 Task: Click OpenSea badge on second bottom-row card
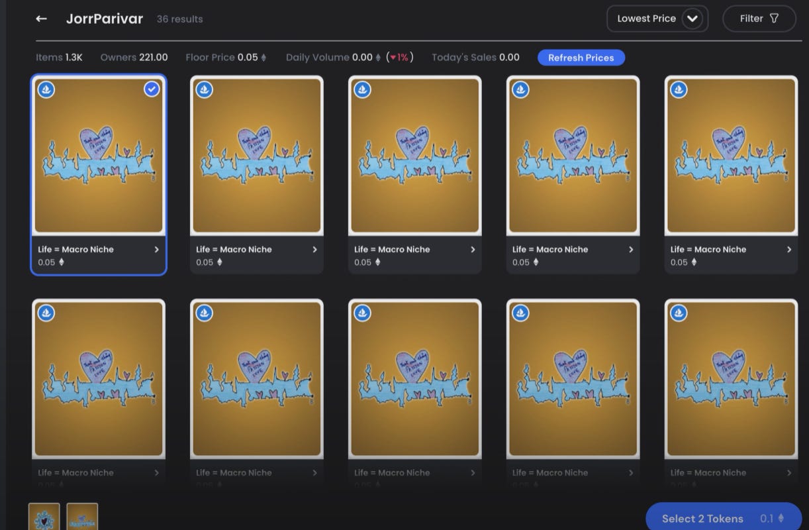tap(204, 313)
